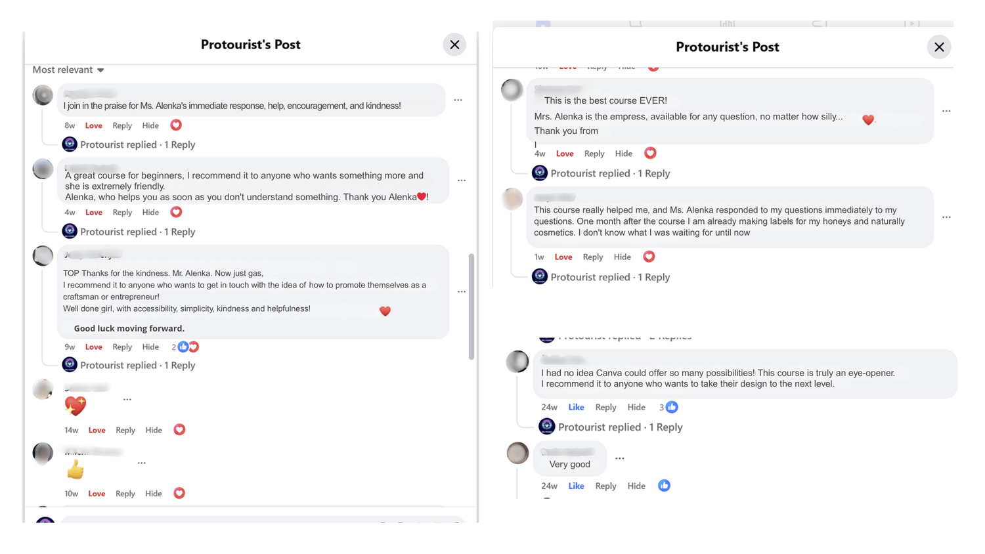Click the left panel's vertical scrollbar
Screen dimensions: 985x554
(471, 307)
